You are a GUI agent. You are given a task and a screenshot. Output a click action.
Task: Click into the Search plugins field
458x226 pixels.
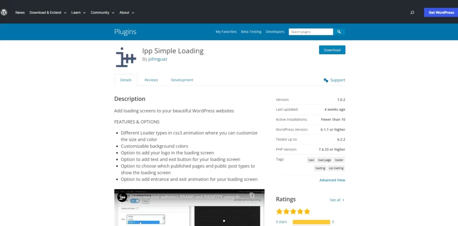pyautogui.click(x=310, y=32)
